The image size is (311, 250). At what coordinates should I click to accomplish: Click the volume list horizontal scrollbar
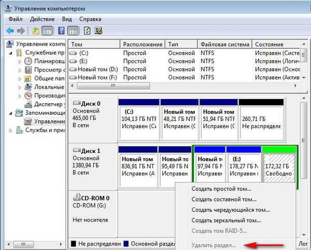coord(109,86)
